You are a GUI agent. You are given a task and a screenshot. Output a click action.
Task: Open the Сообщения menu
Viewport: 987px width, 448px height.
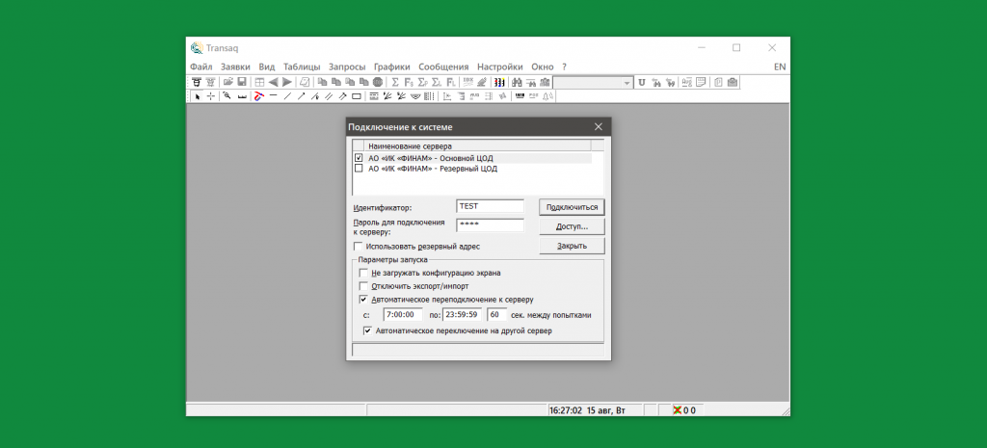(443, 66)
